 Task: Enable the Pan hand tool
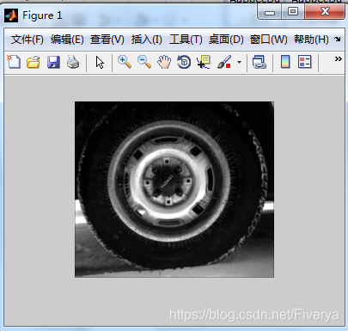pyautogui.click(x=164, y=62)
